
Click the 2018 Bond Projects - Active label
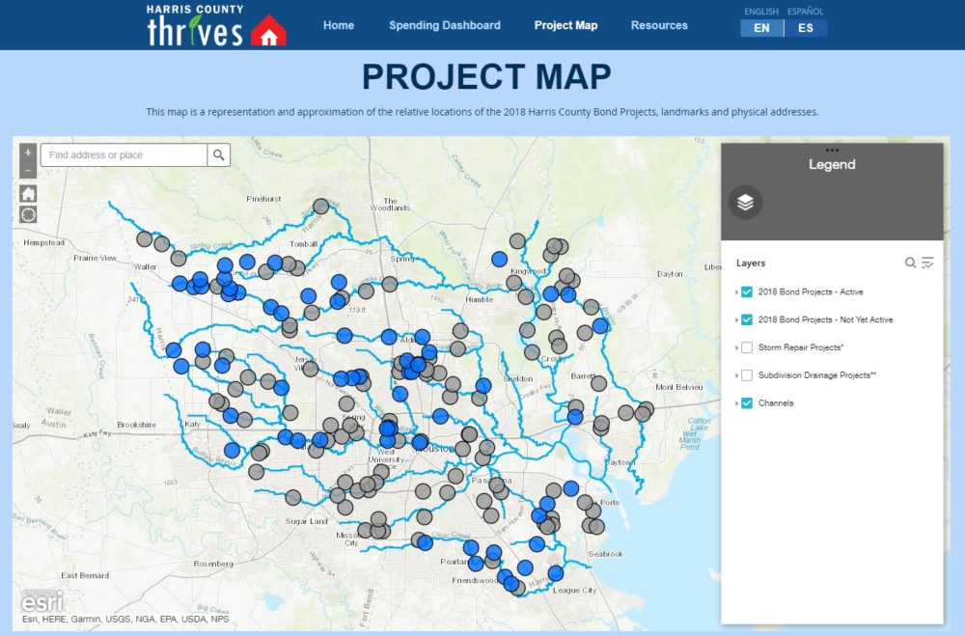coord(811,291)
